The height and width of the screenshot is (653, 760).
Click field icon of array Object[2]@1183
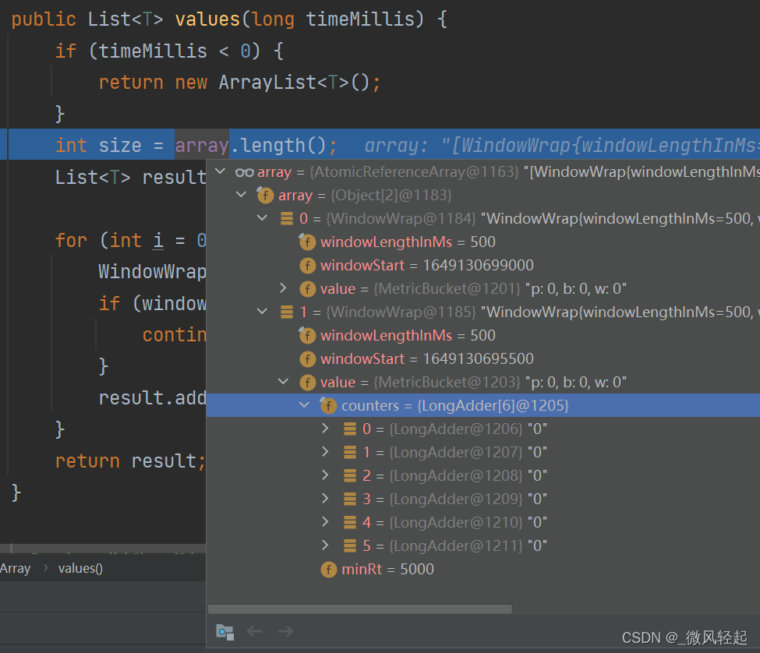coord(265,196)
